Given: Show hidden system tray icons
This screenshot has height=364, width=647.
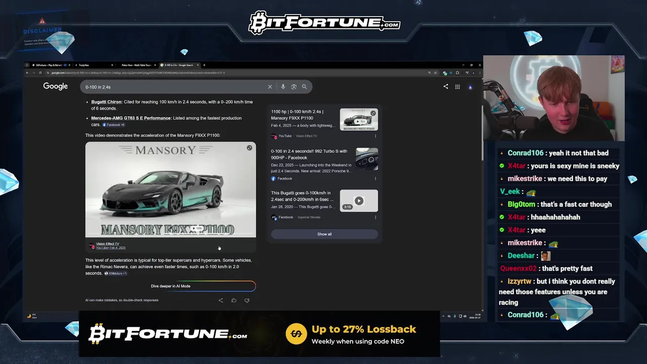Looking at the screenshot, I should 444,316.
